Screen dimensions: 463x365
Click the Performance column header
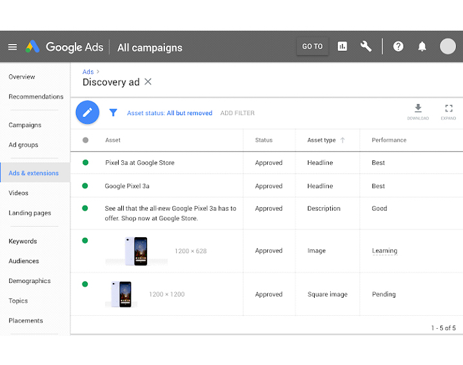click(389, 140)
